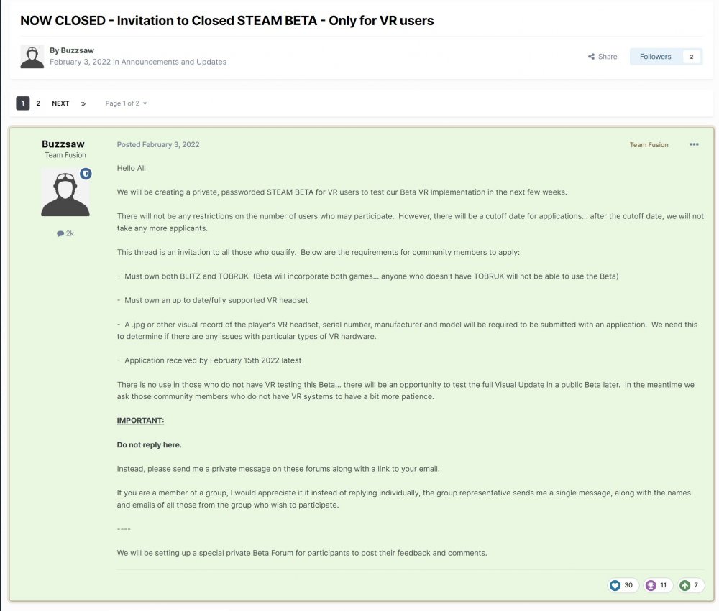Click the Posted February 3, 2022 timestamp
719x611 pixels.
coord(158,144)
